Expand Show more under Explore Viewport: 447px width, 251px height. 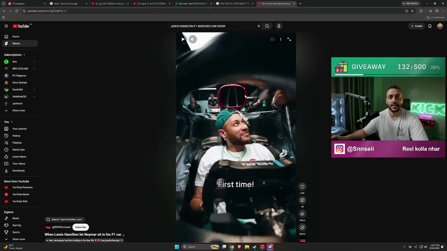(x=20, y=239)
